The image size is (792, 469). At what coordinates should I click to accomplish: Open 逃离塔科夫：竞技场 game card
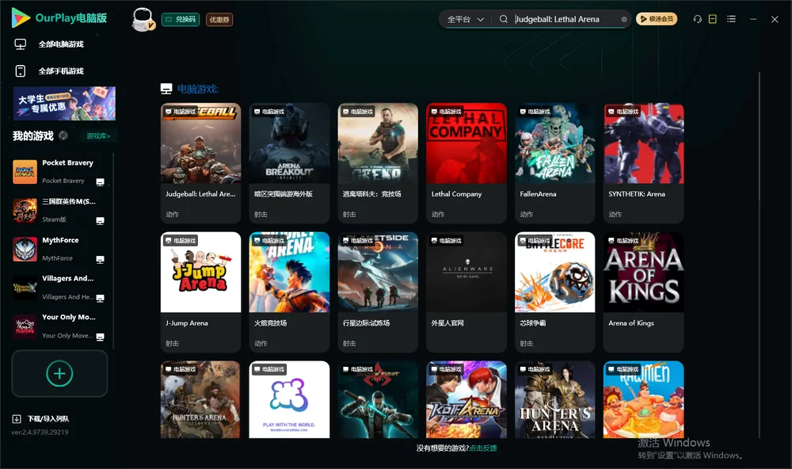click(378, 163)
